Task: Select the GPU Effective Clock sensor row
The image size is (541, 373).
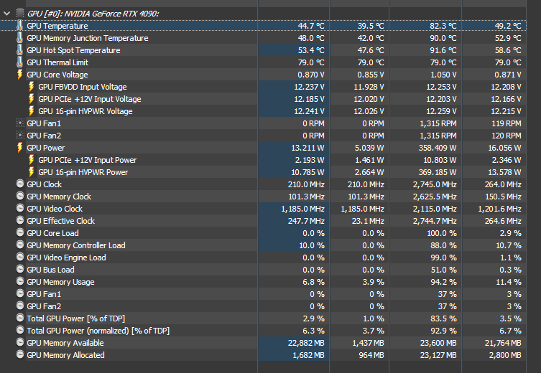Action: click(60, 221)
